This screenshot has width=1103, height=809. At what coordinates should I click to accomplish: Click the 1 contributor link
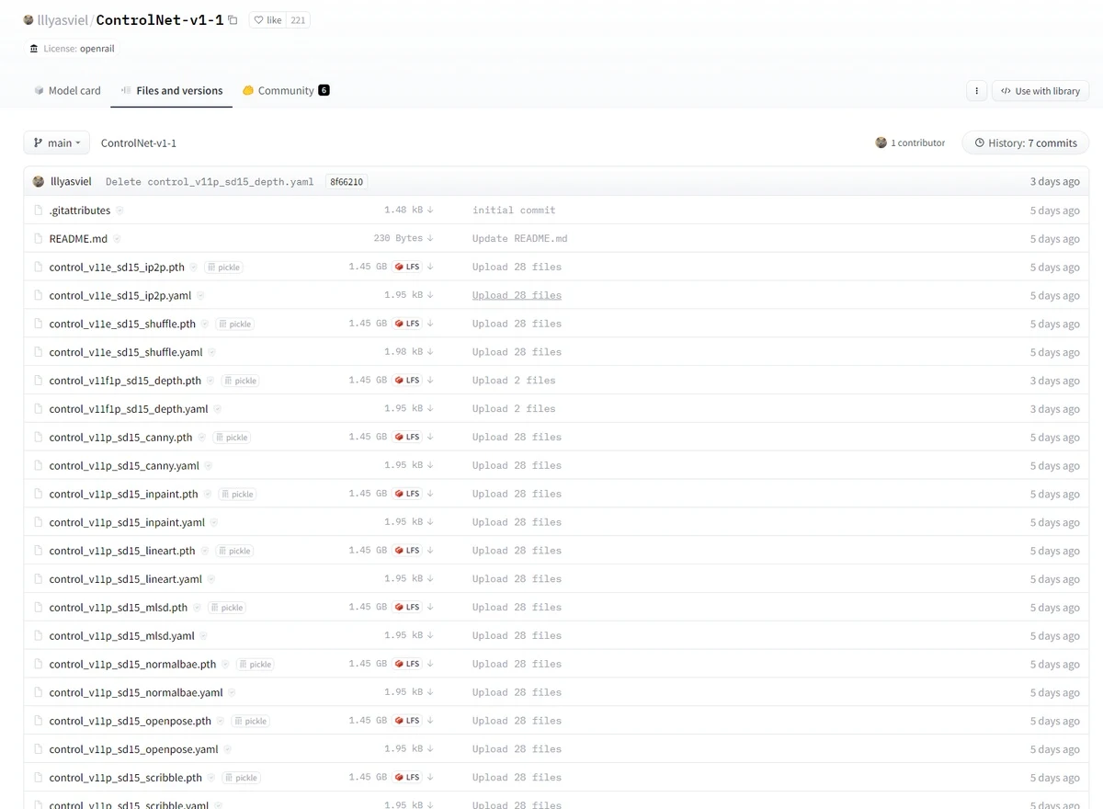point(910,142)
